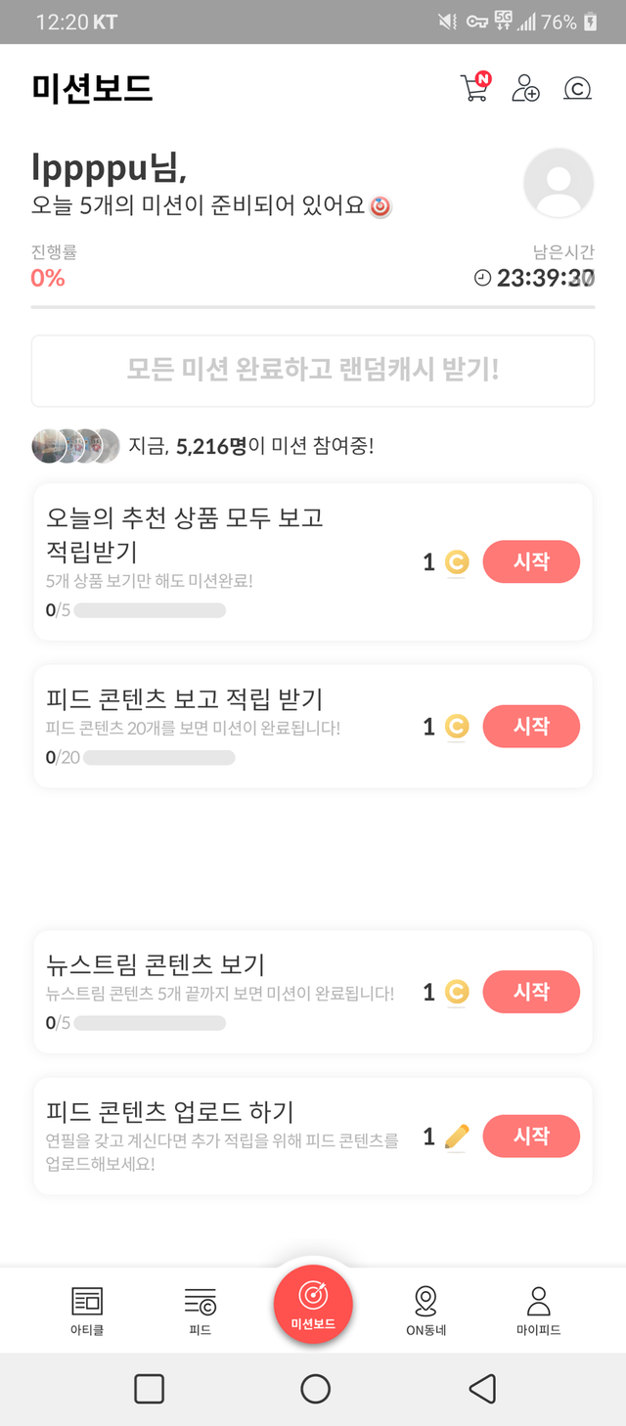626x1426 pixels.
Task: Start the 뉴스트림 콘텐츠 보기 mission
Action: [x=531, y=992]
